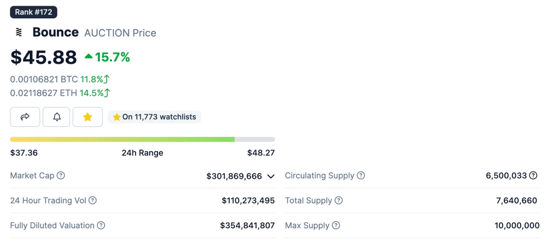Click the 24h Range progress bar

coord(142,139)
